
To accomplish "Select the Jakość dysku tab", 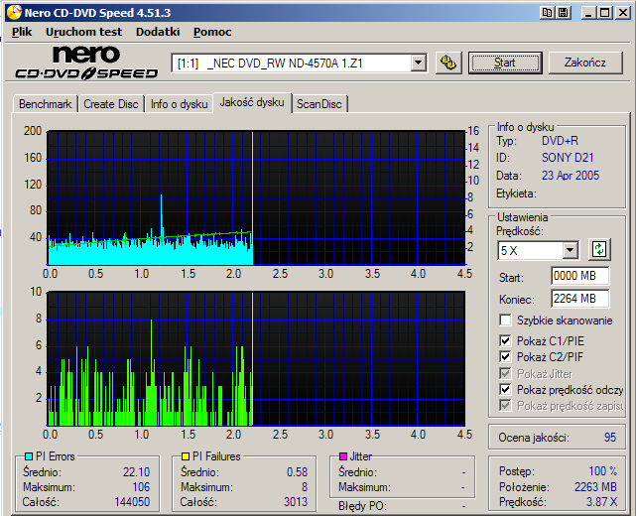I will tap(252, 102).
